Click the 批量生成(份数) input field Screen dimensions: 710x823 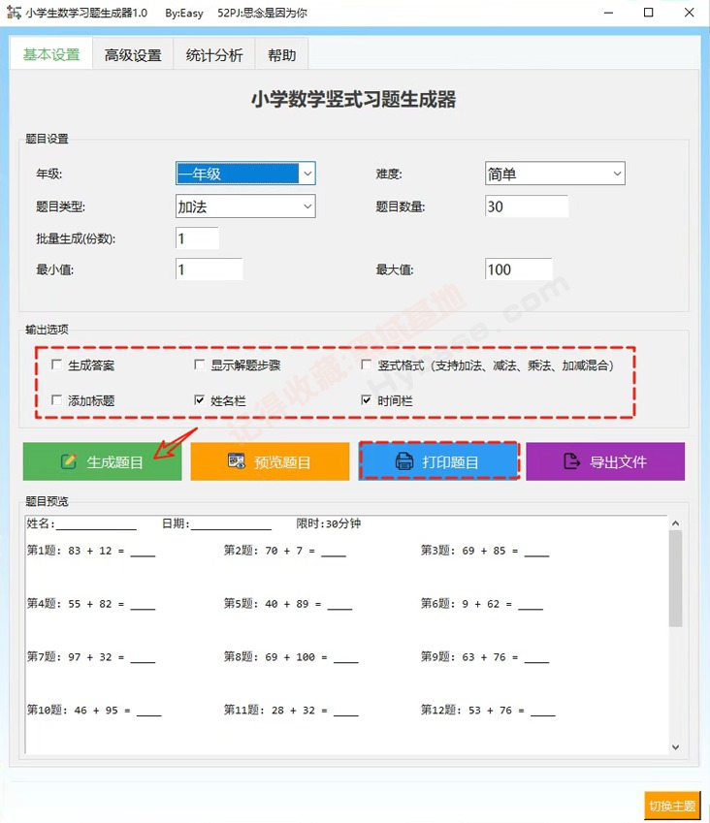197,238
